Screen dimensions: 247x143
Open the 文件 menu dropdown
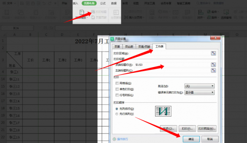(x=9, y=3)
